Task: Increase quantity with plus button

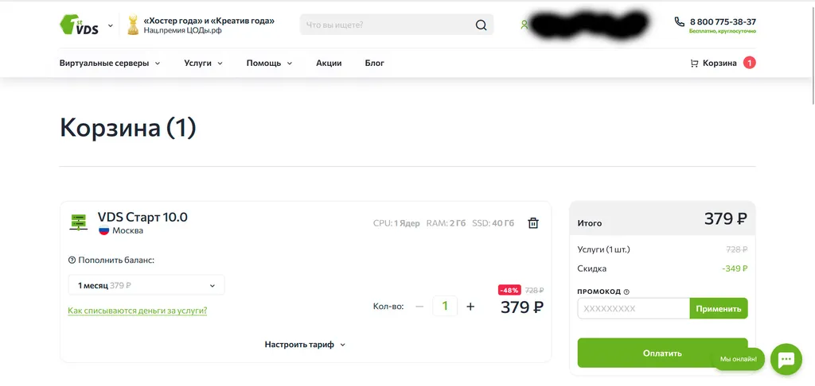Action: pos(470,307)
